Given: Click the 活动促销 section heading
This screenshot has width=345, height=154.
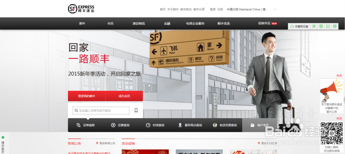Looking at the screenshot, I should (x=128, y=143).
